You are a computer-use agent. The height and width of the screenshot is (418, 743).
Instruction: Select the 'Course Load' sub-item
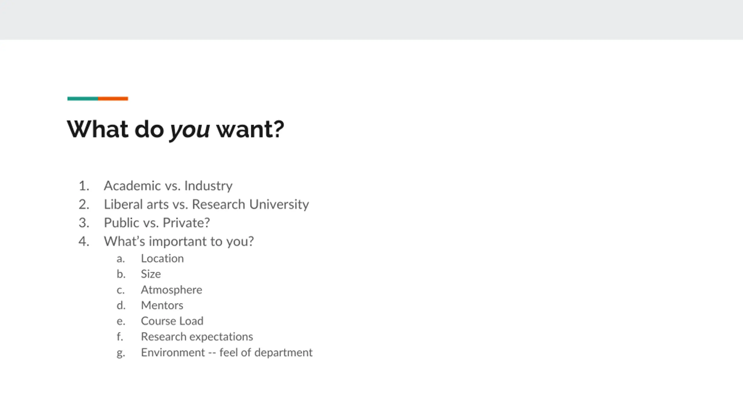tap(172, 321)
